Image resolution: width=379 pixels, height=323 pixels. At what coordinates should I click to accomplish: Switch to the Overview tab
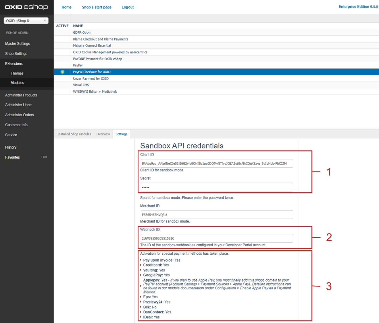pos(103,134)
